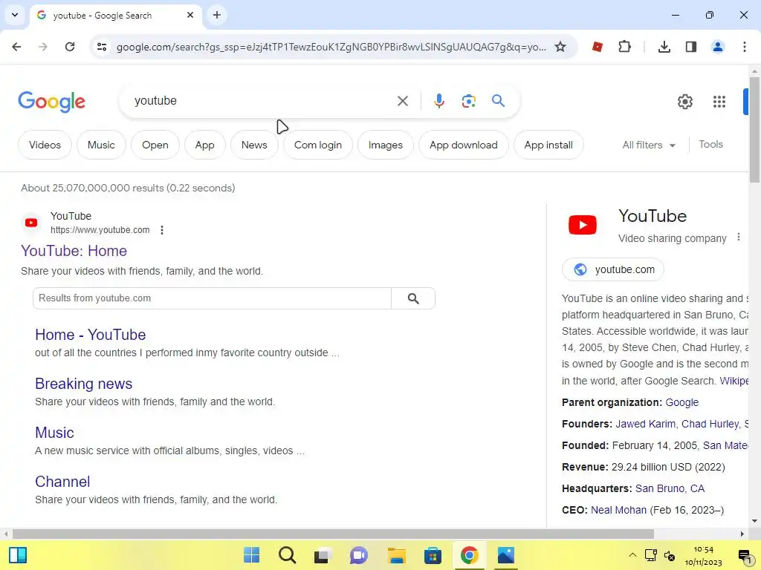Switch to News results
This screenshot has height=570, width=761.
pyautogui.click(x=254, y=145)
